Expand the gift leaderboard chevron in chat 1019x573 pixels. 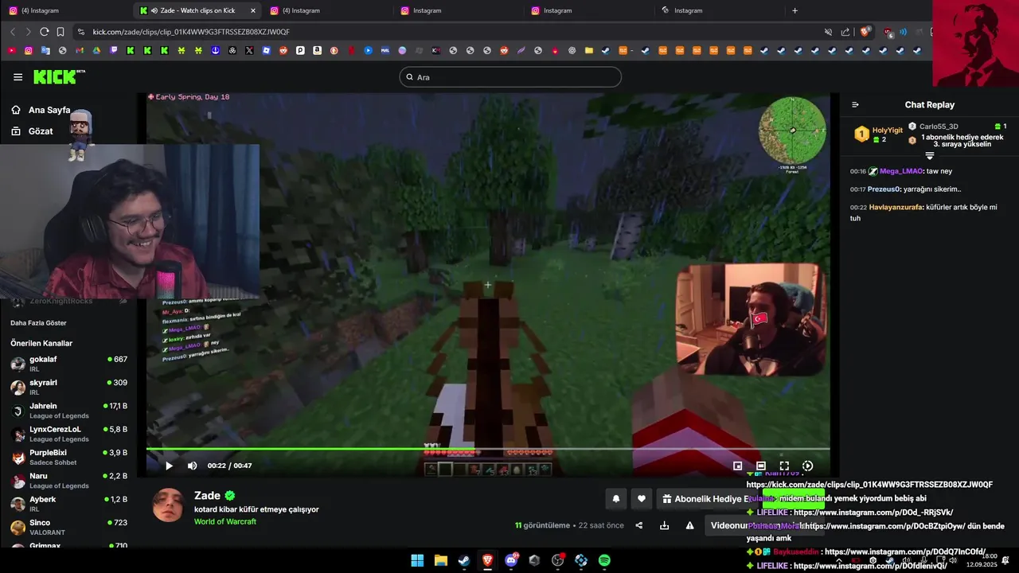(x=929, y=156)
